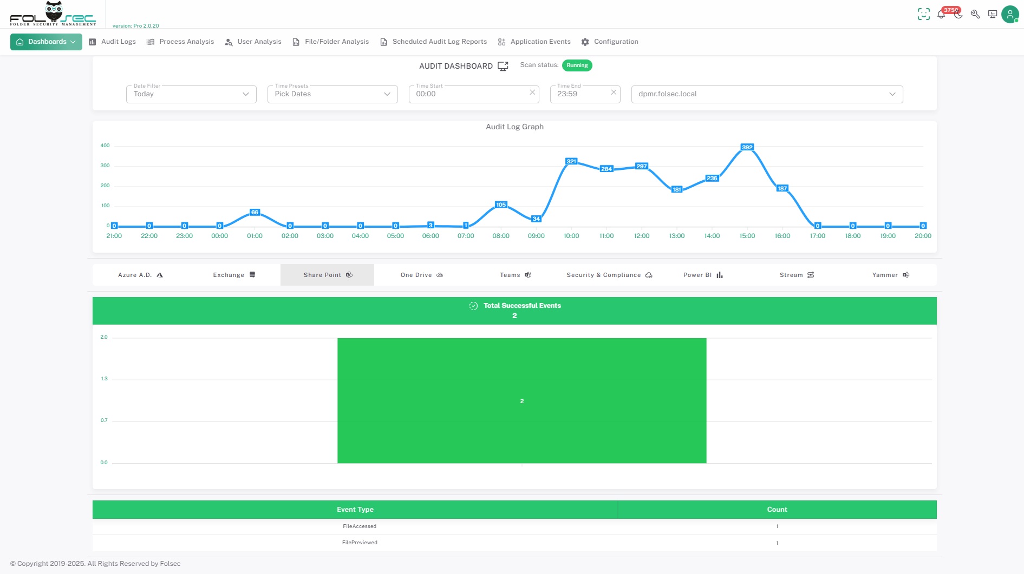The width and height of the screenshot is (1024, 574).
Task: Open the notifications bell
Action: coord(941,15)
